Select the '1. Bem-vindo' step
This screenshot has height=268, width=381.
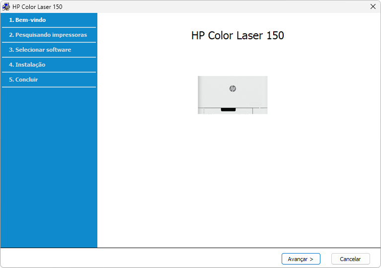(x=27, y=20)
